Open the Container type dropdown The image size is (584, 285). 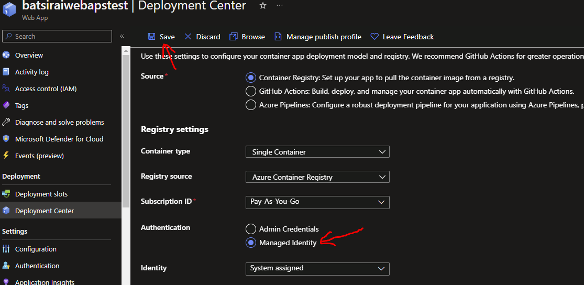tap(318, 151)
